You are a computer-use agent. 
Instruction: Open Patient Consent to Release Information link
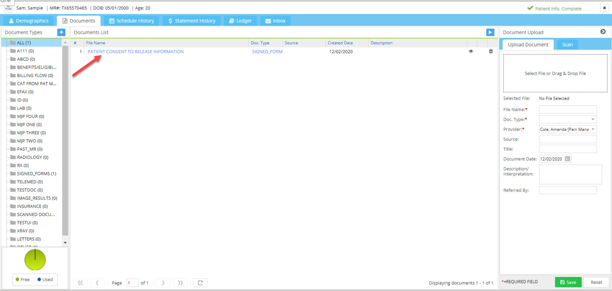pos(135,51)
